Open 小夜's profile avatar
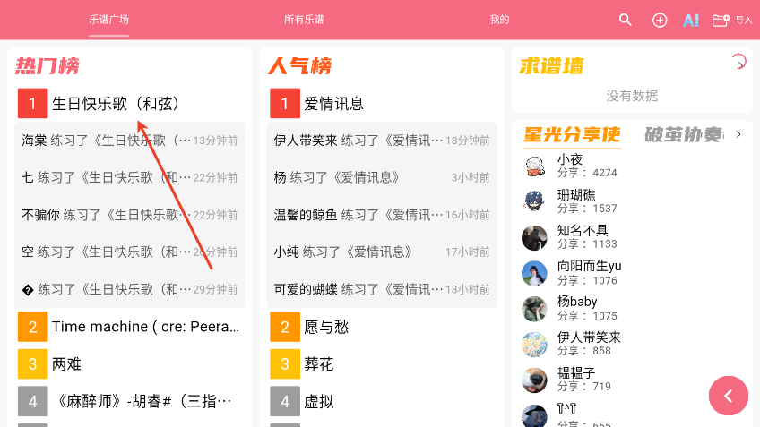 click(x=535, y=167)
